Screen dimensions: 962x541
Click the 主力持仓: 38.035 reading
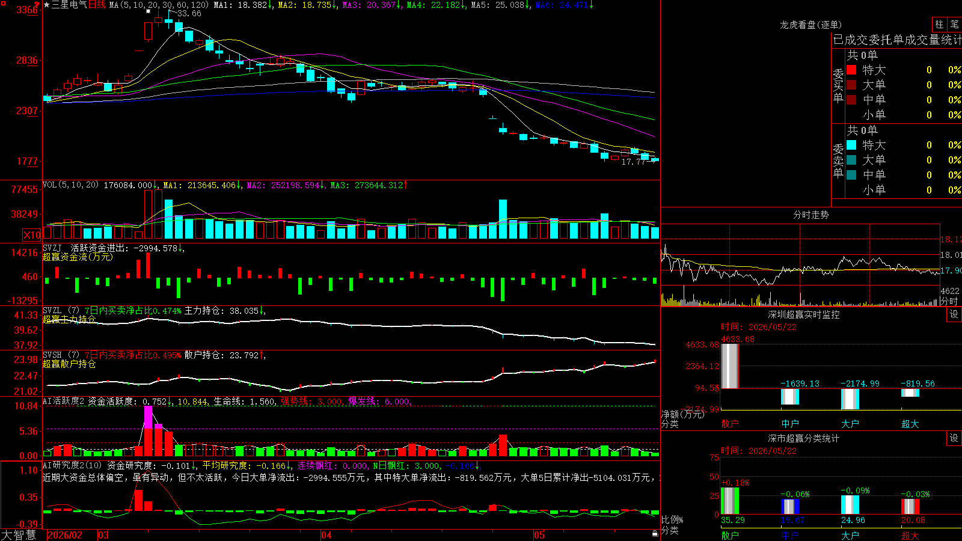point(221,311)
